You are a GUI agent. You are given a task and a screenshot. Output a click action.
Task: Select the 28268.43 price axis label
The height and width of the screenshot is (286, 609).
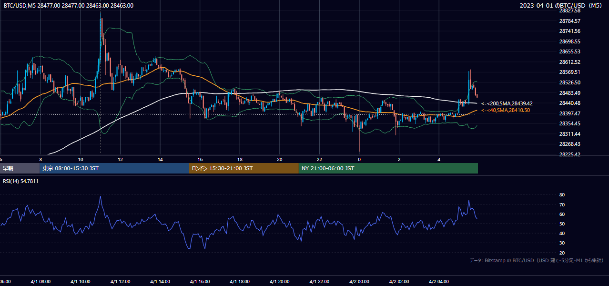coord(569,144)
